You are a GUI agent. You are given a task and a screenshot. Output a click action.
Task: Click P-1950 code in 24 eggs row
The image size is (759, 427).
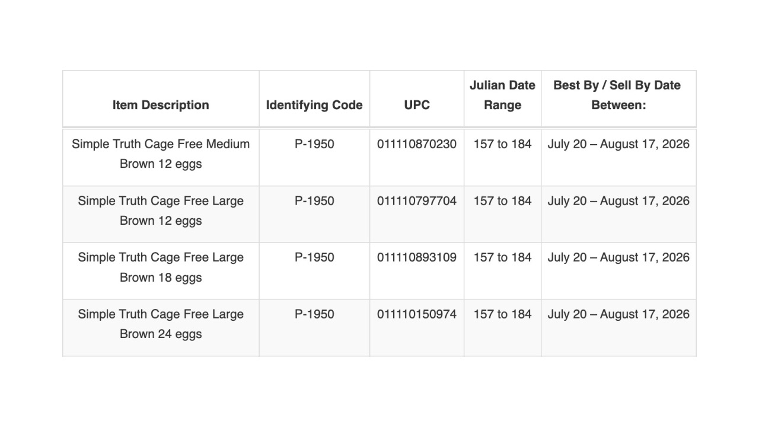(314, 314)
